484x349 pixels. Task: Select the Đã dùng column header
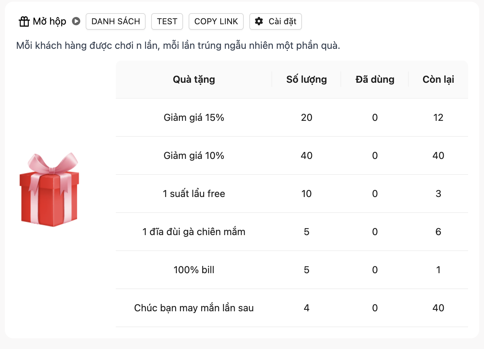point(375,80)
